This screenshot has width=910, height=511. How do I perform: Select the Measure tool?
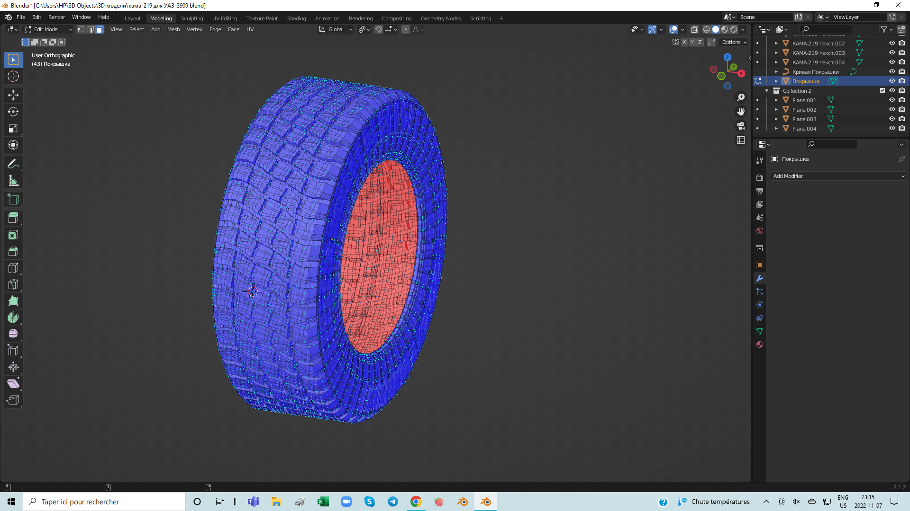[x=13, y=181]
